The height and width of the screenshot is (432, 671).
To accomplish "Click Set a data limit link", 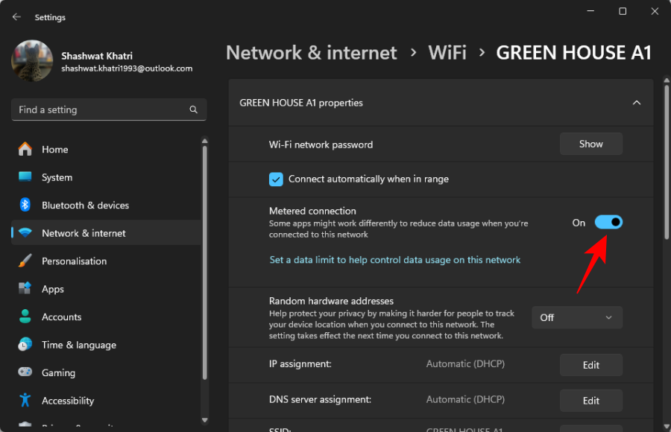I will tap(394, 260).
